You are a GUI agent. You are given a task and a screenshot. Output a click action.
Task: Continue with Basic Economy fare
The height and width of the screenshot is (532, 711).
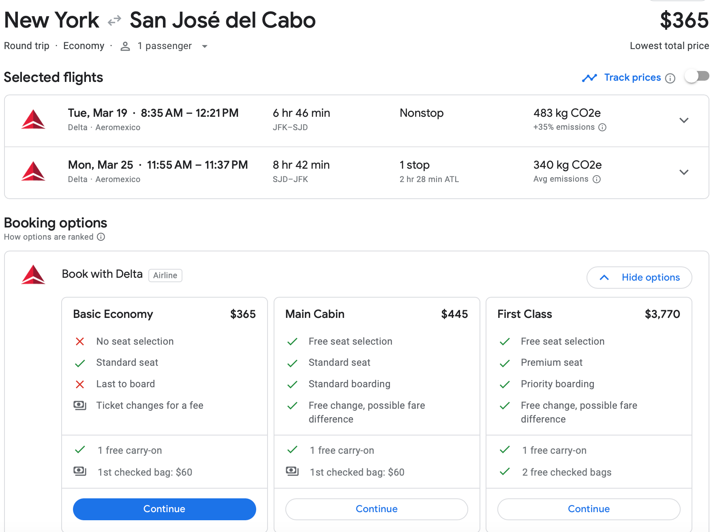click(164, 509)
